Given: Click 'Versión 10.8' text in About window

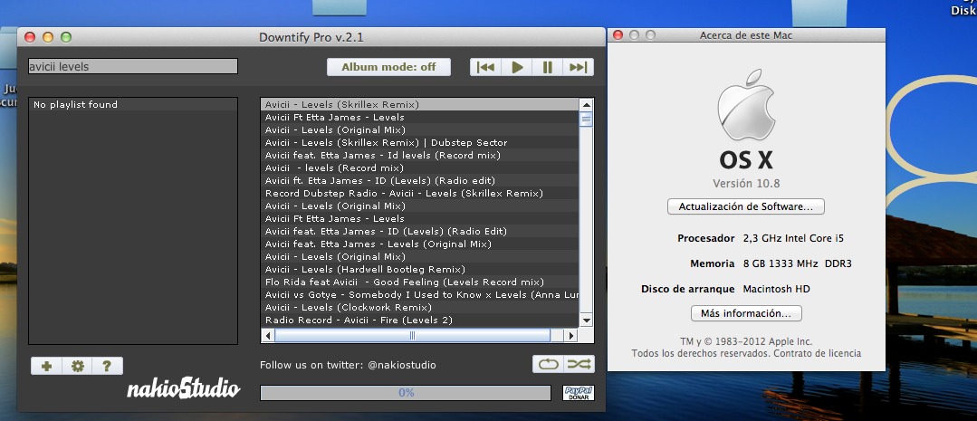Looking at the screenshot, I should click(x=746, y=184).
